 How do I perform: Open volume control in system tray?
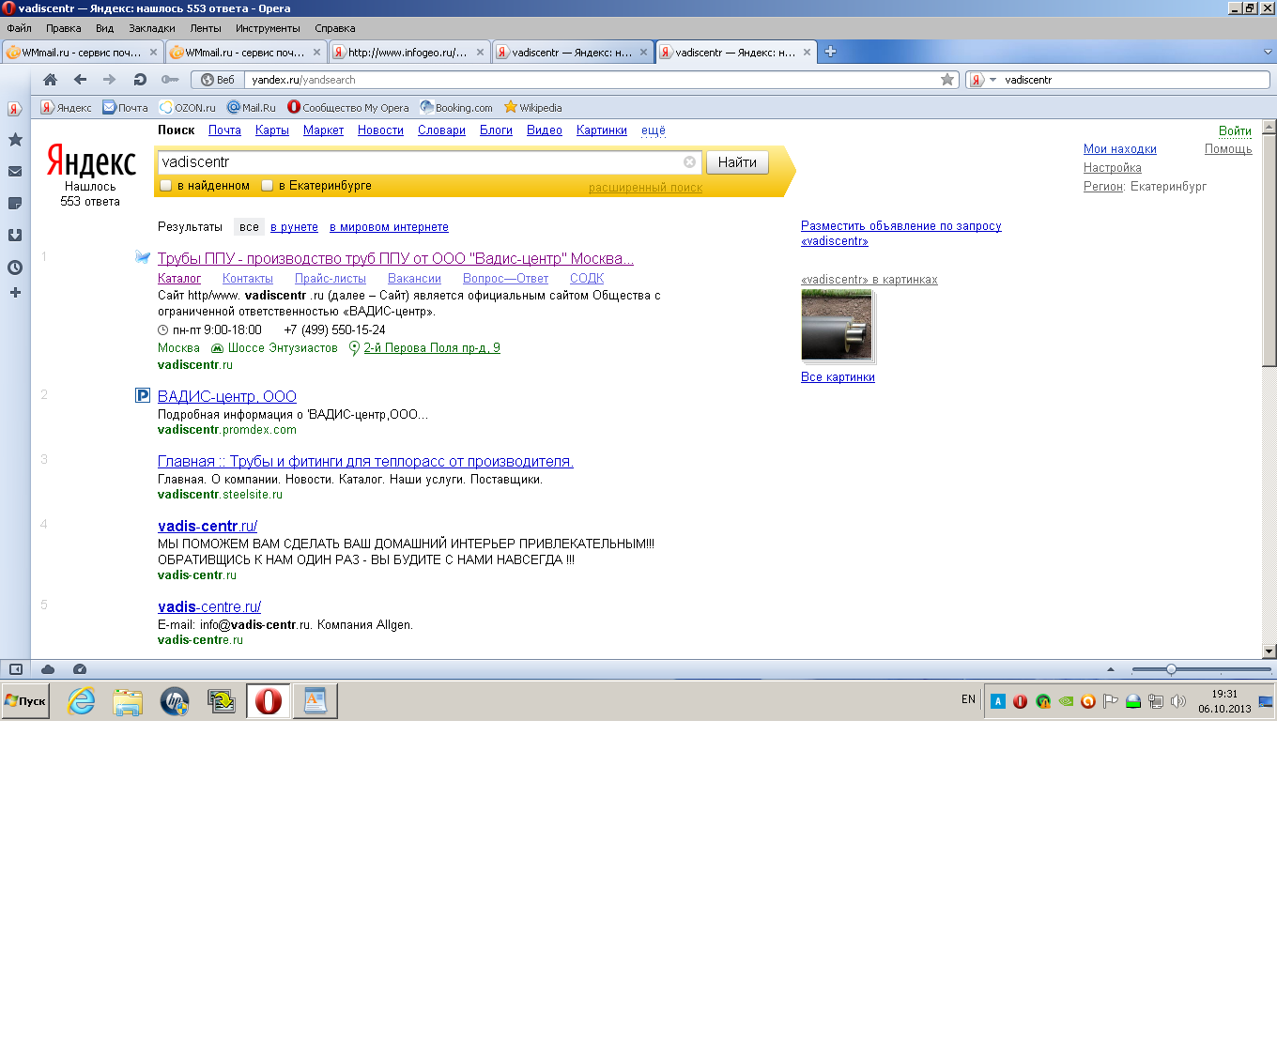[1178, 701]
